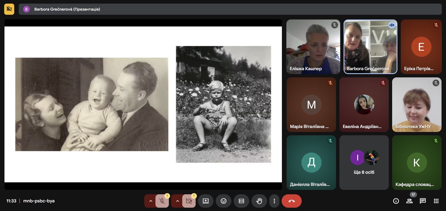Unmute the microphone
446x211 pixels.
[x=162, y=201]
